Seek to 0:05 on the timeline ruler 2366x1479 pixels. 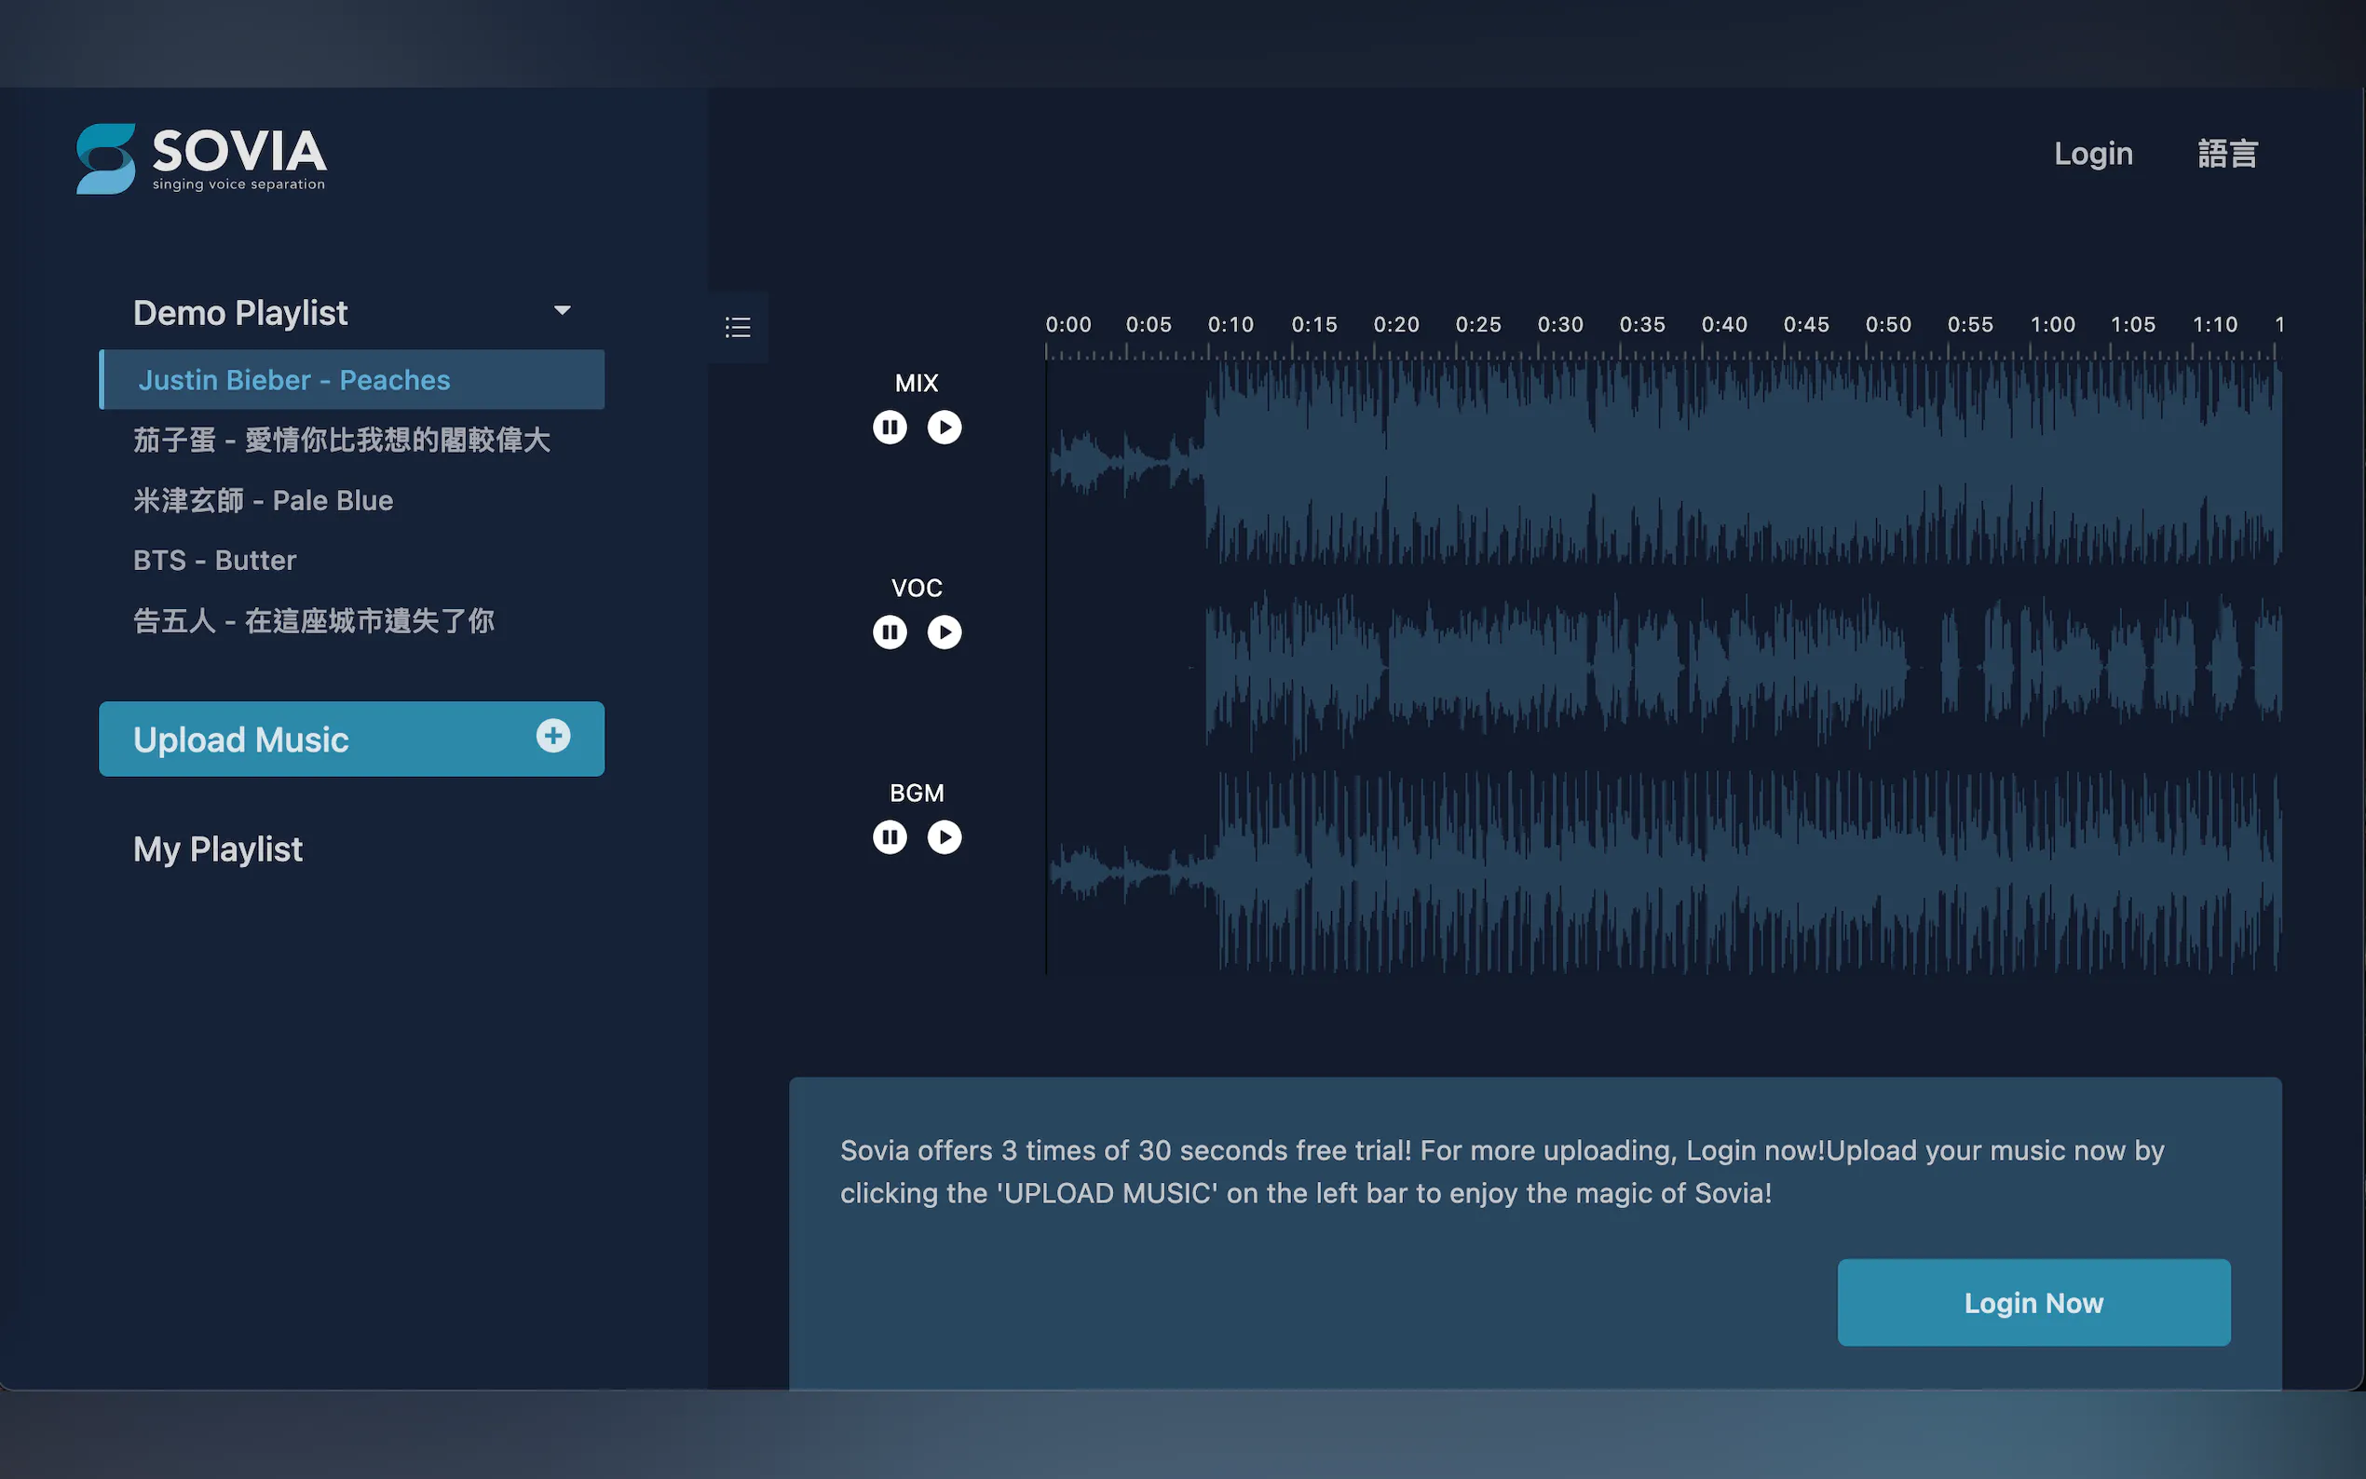pyautogui.click(x=1149, y=325)
